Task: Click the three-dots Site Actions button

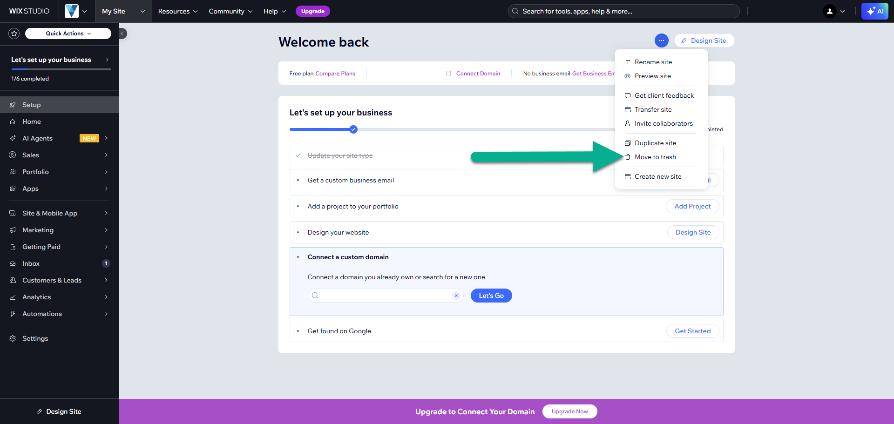Action: coord(661,40)
